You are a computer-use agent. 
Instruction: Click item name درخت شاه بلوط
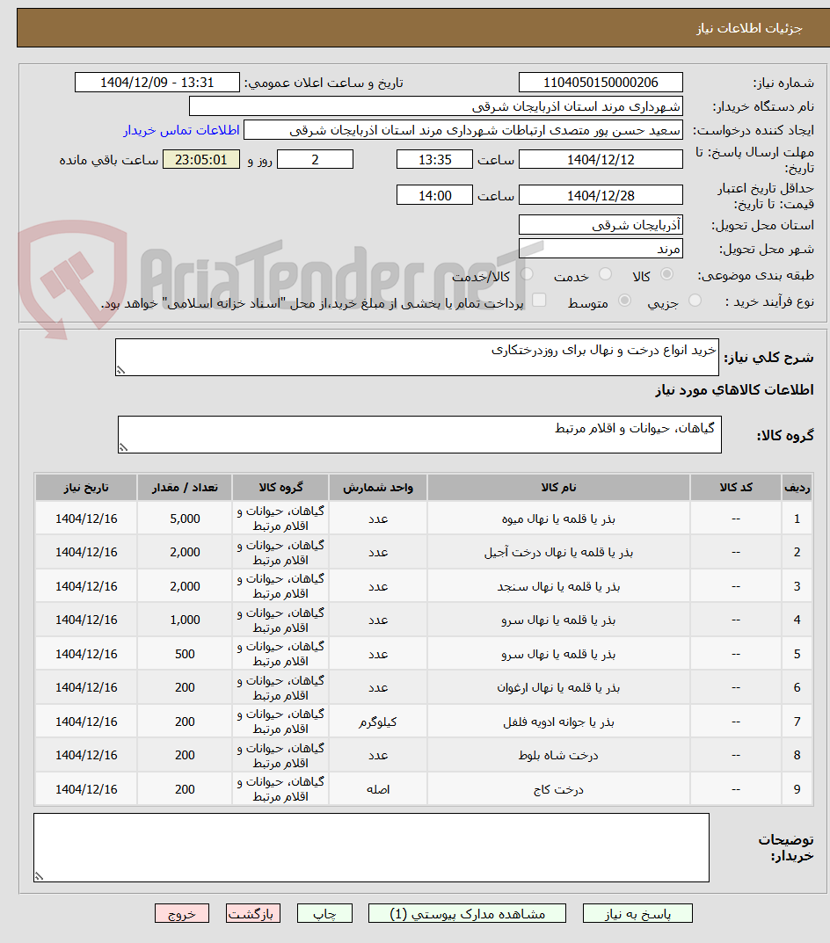tap(558, 755)
